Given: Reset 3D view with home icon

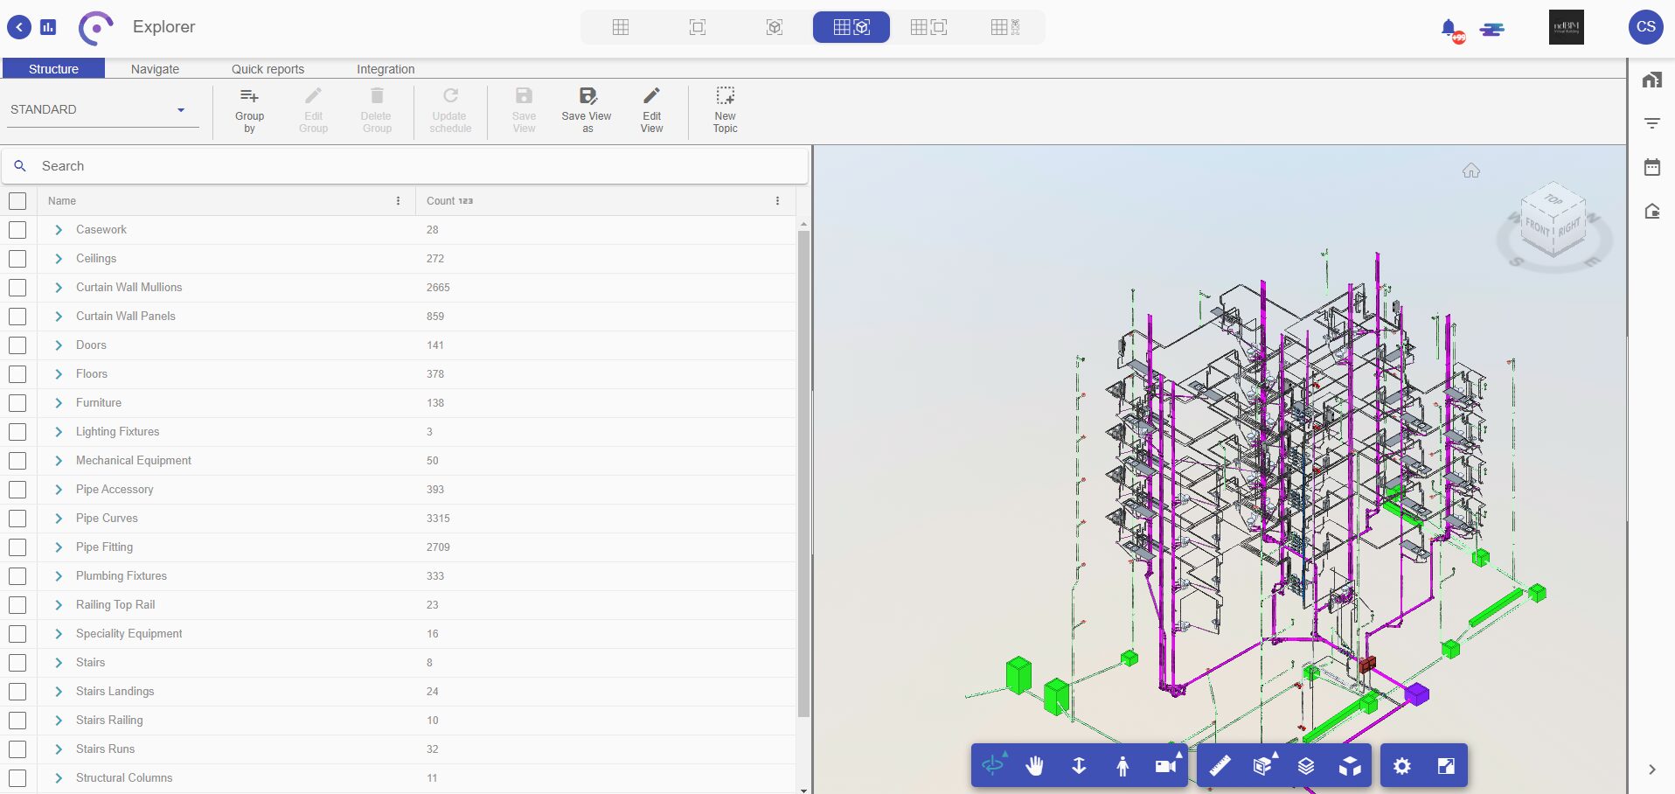Looking at the screenshot, I should click(1471, 171).
